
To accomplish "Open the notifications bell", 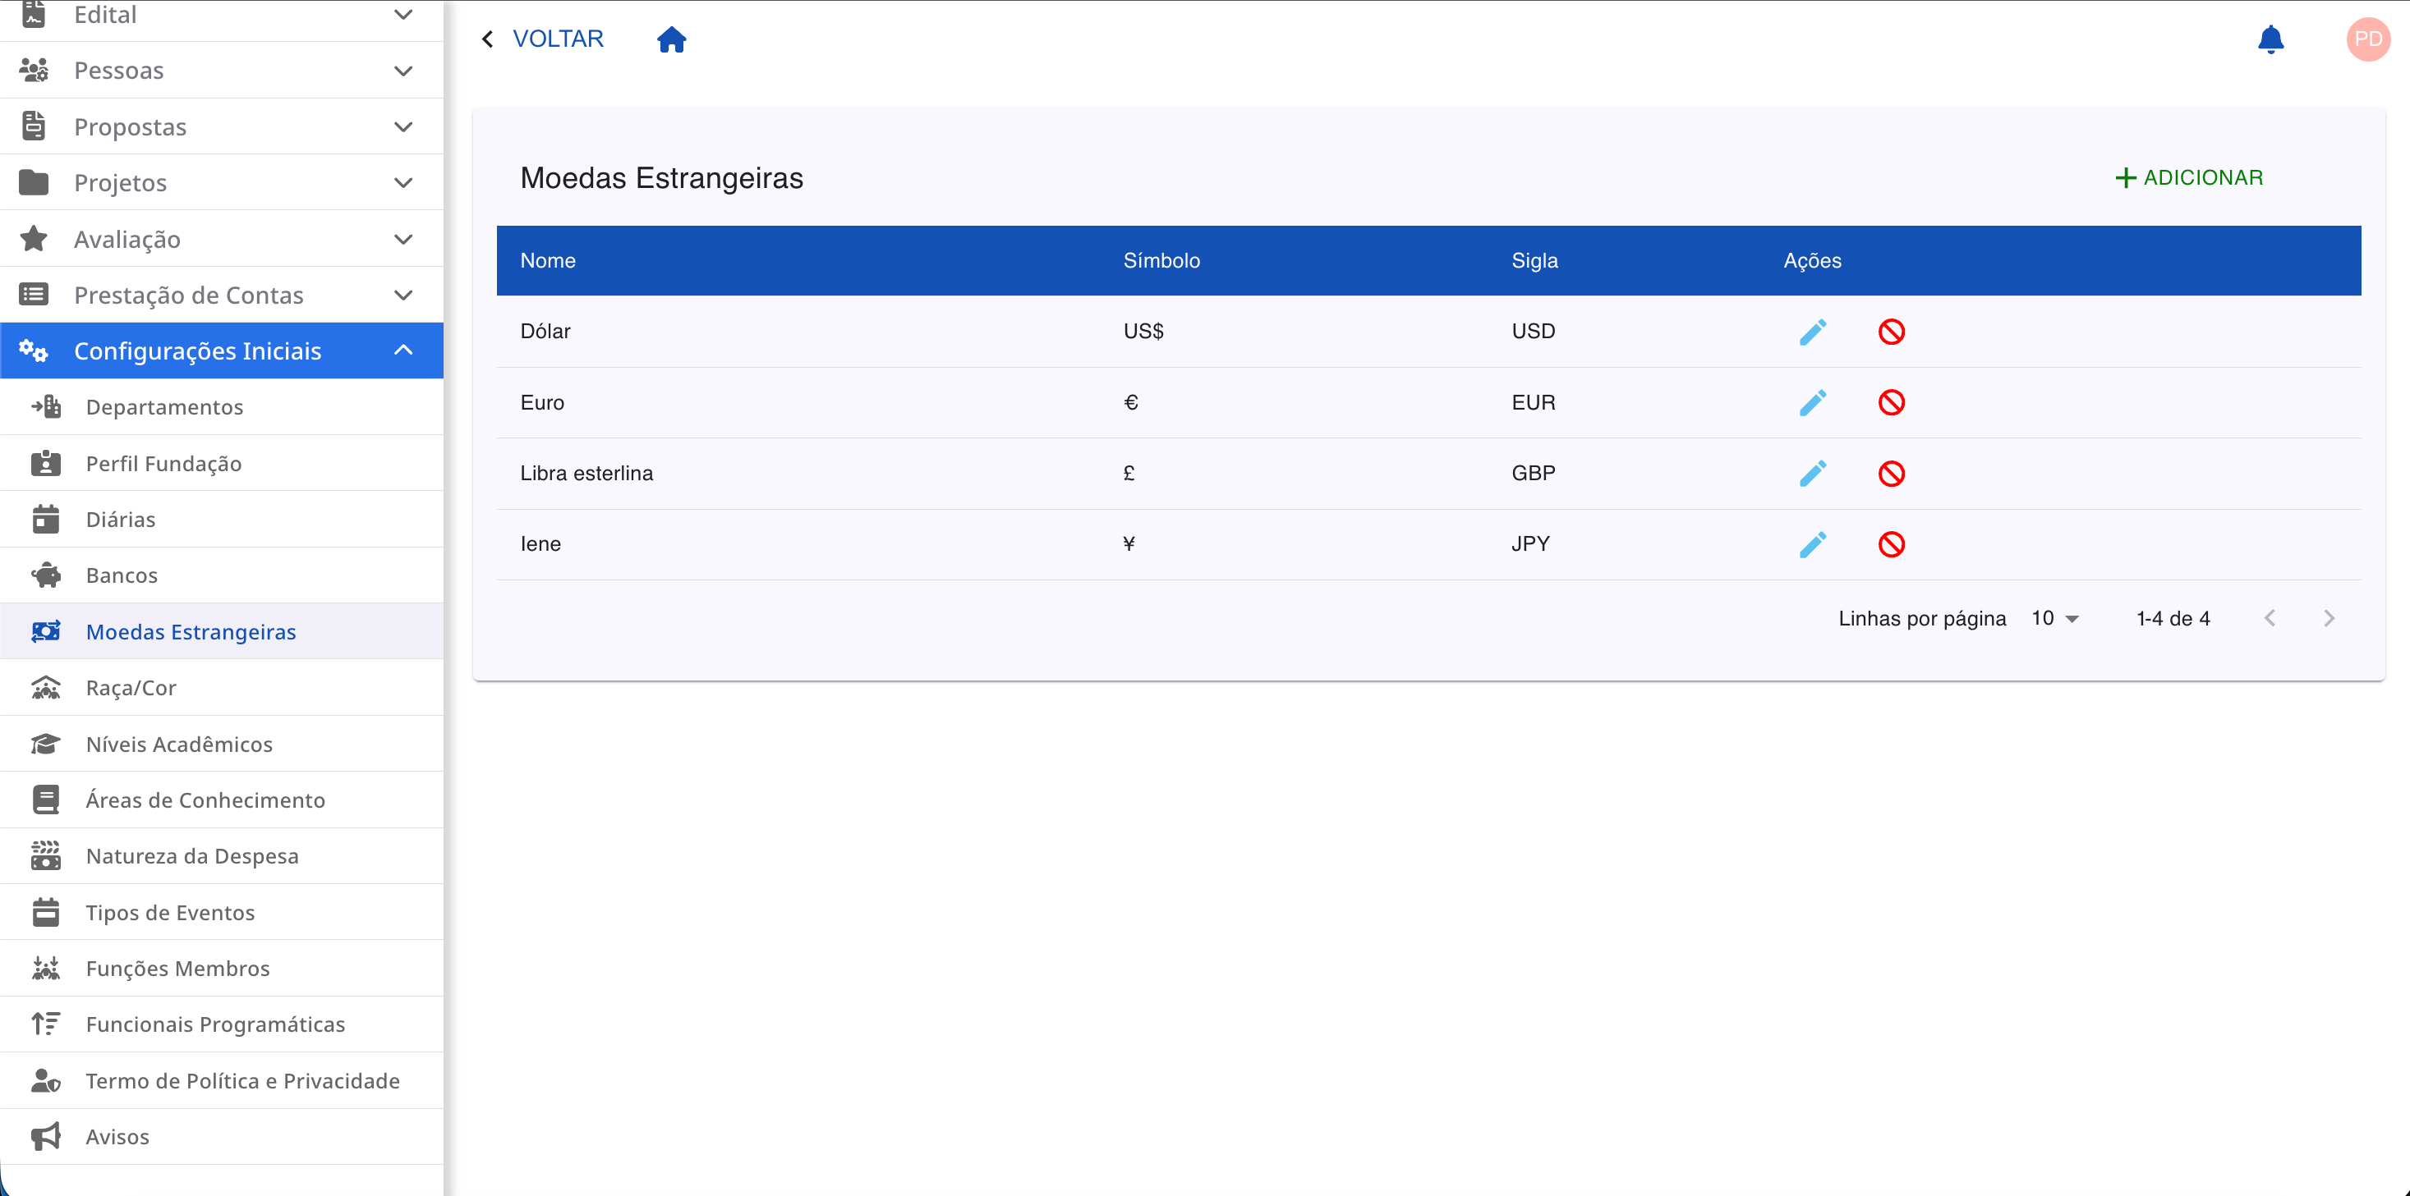I will (x=2270, y=39).
